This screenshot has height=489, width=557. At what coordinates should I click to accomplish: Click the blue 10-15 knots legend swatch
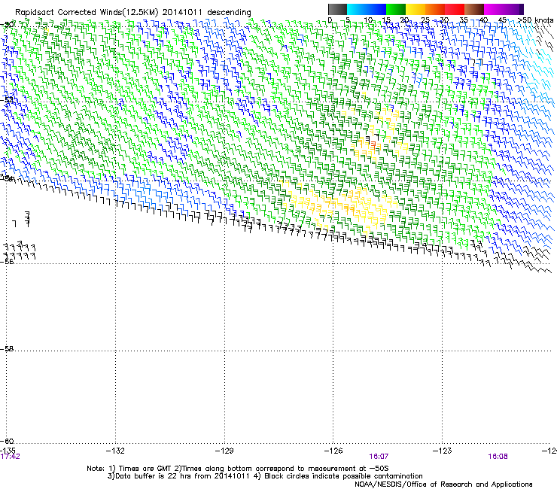pos(376,9)
